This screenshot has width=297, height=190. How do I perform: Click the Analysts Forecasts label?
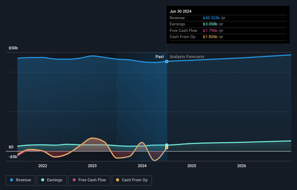[x=187, y=57]
